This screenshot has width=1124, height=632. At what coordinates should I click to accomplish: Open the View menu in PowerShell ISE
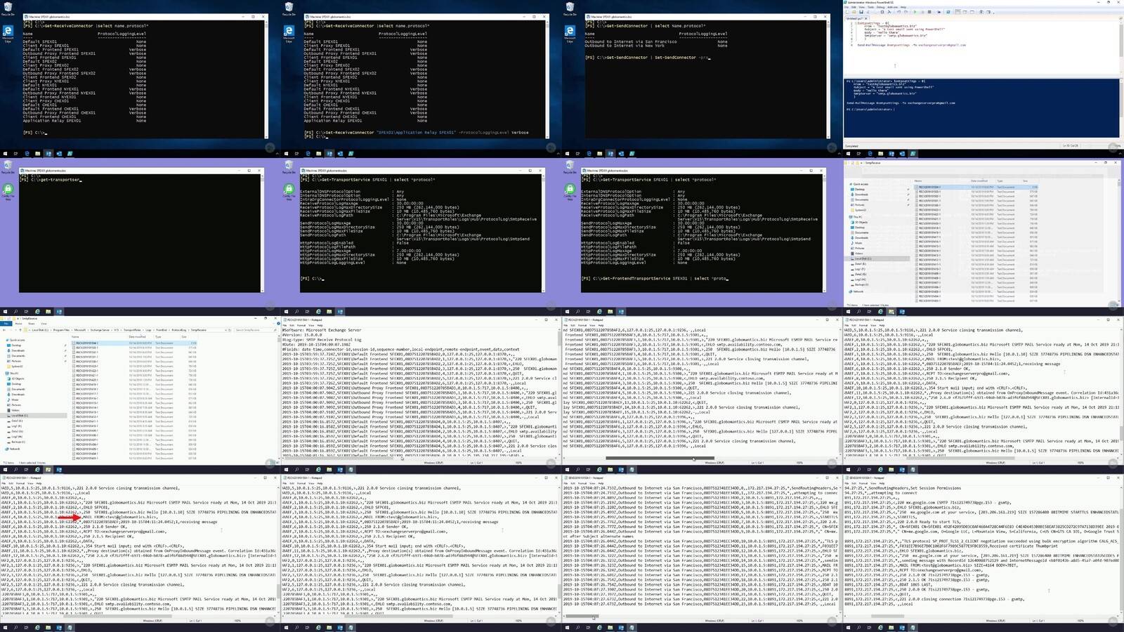(x=861, y=7)
